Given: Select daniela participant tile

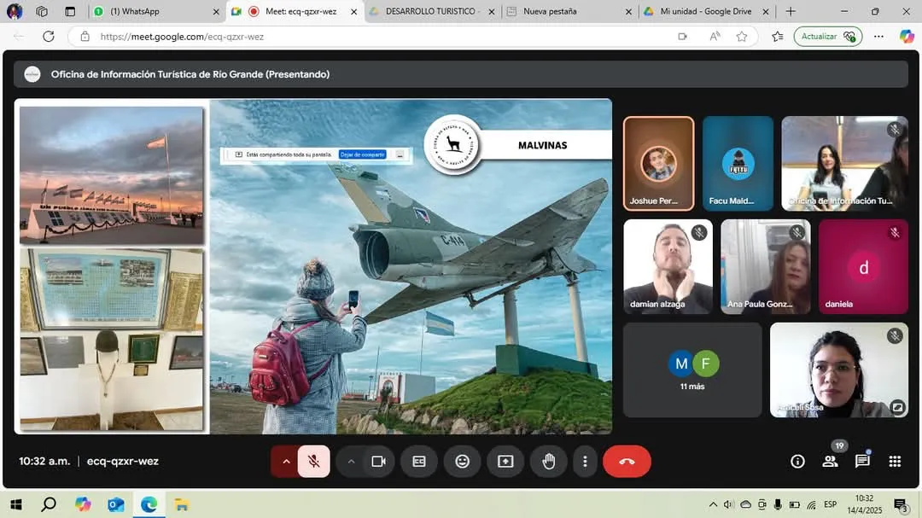Looking at the screenshot, I should pos(863,267).
